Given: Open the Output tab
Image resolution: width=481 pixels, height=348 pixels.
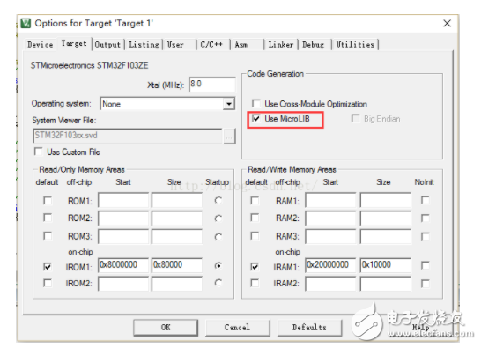Looking at the screenshot, I should (107, 45).
